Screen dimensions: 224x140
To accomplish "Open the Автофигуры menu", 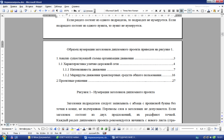I will click(25, 129).
